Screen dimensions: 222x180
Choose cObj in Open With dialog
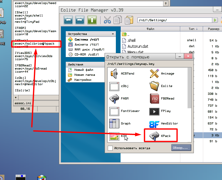coord(119,86)
